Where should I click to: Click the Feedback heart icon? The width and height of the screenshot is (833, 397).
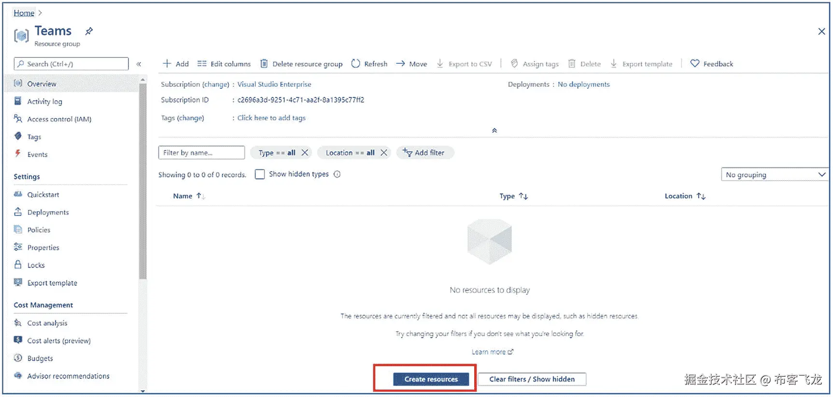(695, 63)
